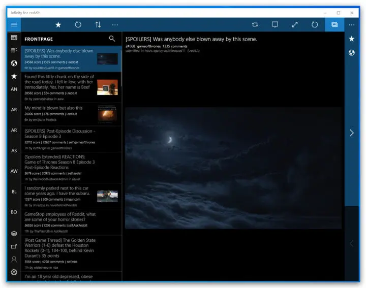
Task: Select Golden State Warriors game thread post
Action: pos(71,253)
